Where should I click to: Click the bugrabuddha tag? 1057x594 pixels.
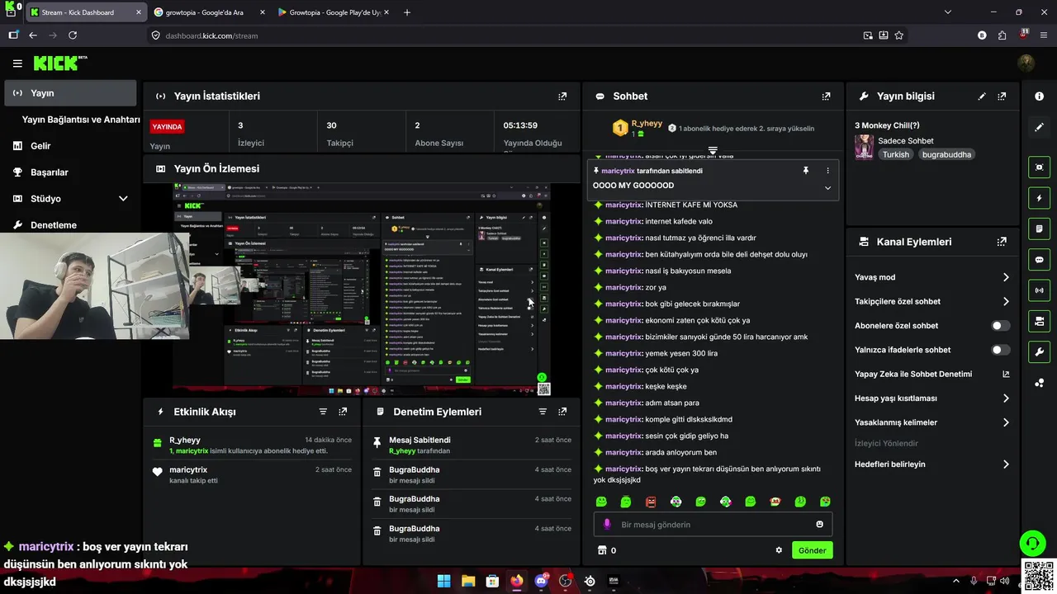point(946,154)
